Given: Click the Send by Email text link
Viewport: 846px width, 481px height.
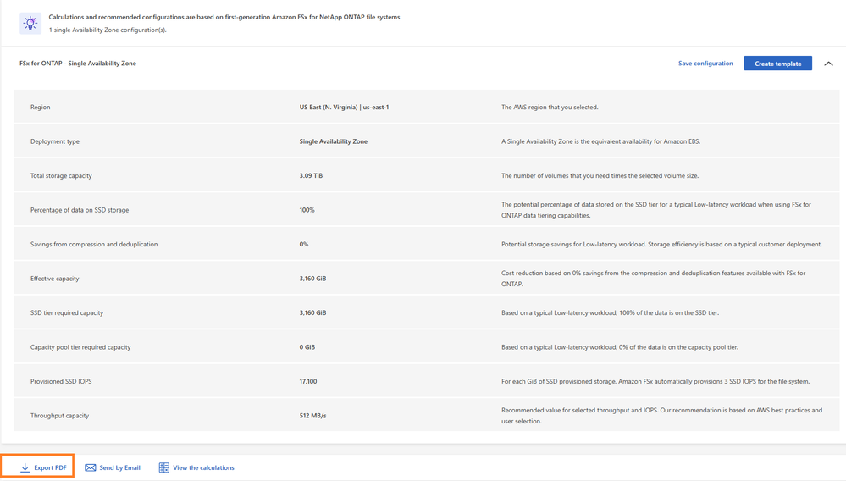Looking at the screenshot, I should [x=119, y=467].
